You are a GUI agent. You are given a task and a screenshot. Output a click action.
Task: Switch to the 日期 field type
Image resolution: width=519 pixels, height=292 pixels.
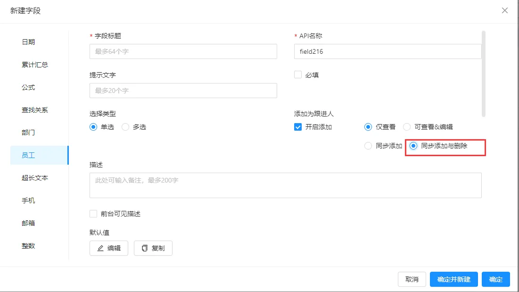point(28,42)
